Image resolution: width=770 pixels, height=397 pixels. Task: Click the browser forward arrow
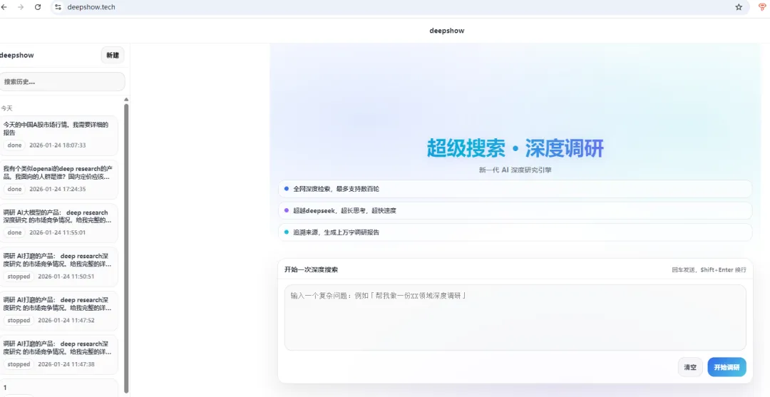point(21,7)
